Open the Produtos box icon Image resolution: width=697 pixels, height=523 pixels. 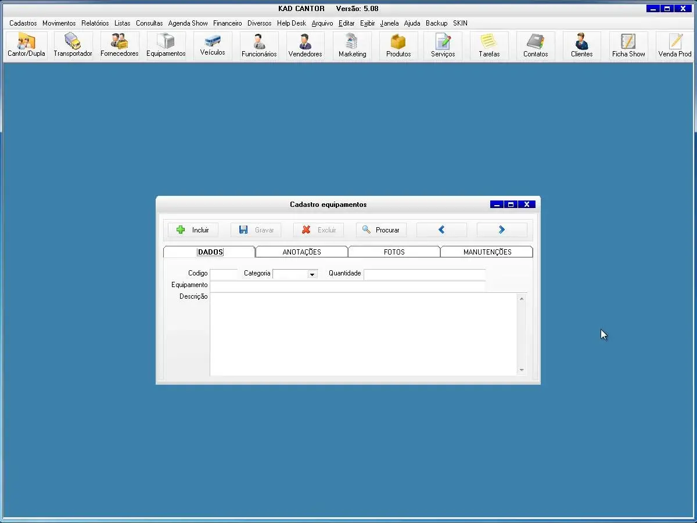[x=398, y=45]
